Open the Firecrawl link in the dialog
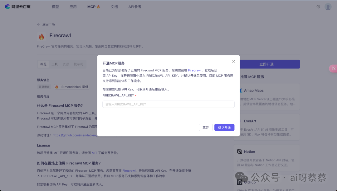This screenshot has width=337, height=191. coord(195,70)
